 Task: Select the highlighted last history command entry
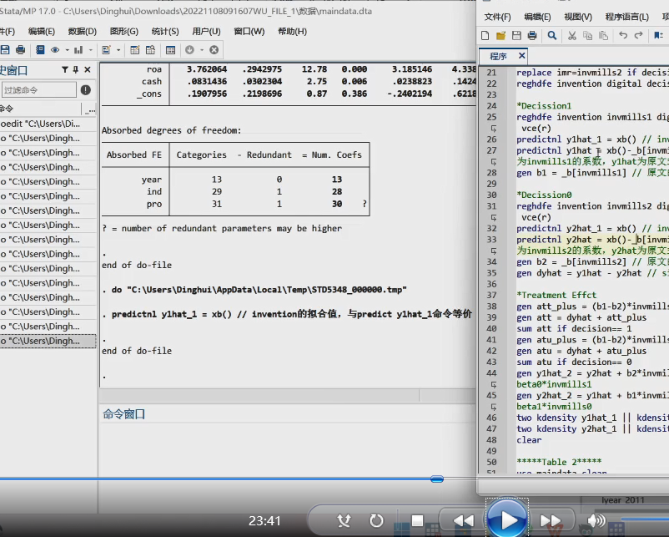[x=48, y=341]
